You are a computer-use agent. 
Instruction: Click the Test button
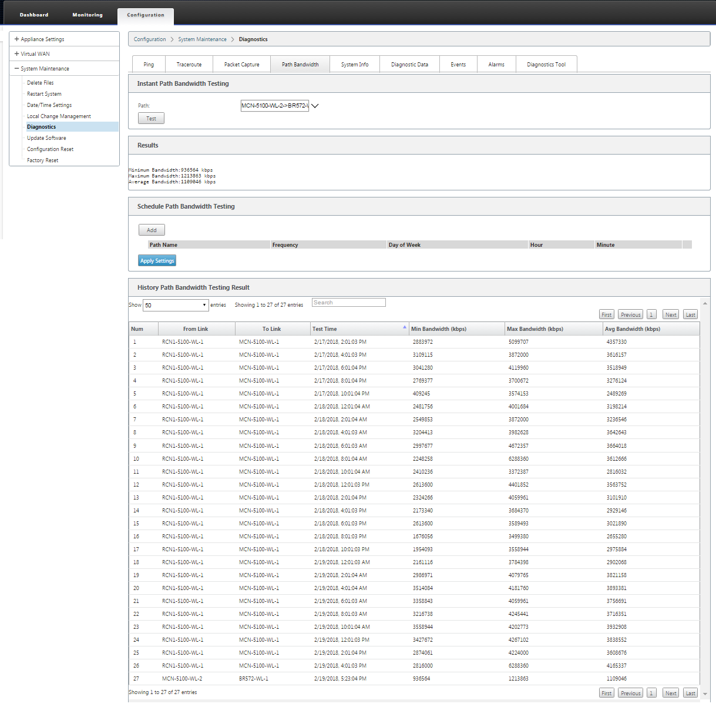151,118
